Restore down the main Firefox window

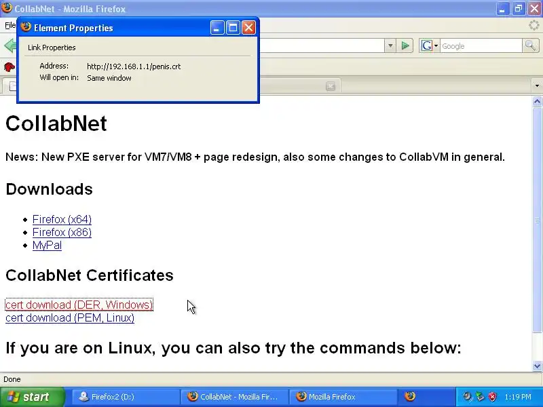click(519, 8)
